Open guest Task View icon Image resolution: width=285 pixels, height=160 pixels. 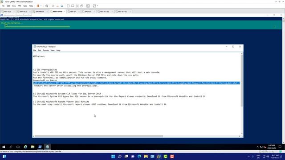point(18,147)
